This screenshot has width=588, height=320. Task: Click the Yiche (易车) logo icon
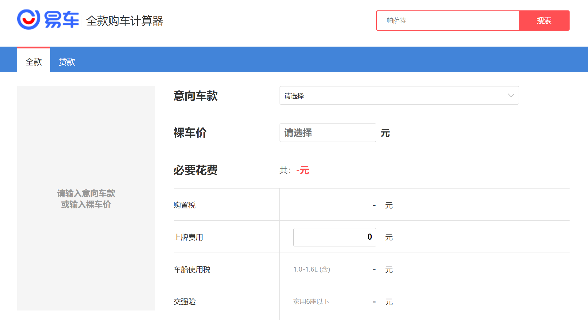29,20
